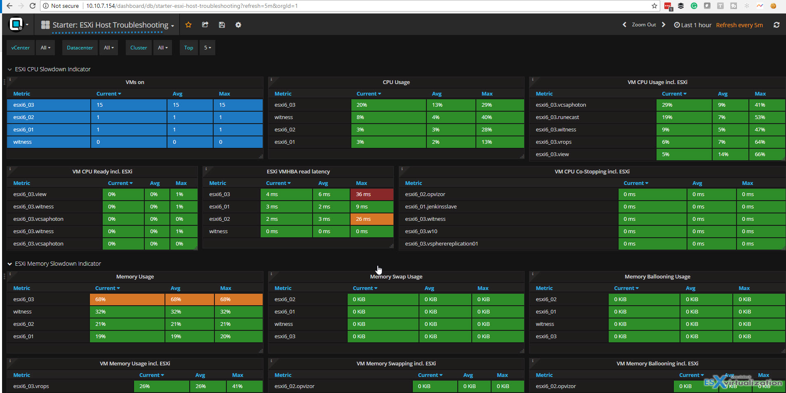Click the Cluster variable label
786x393 pixels.
pos(139,47)
